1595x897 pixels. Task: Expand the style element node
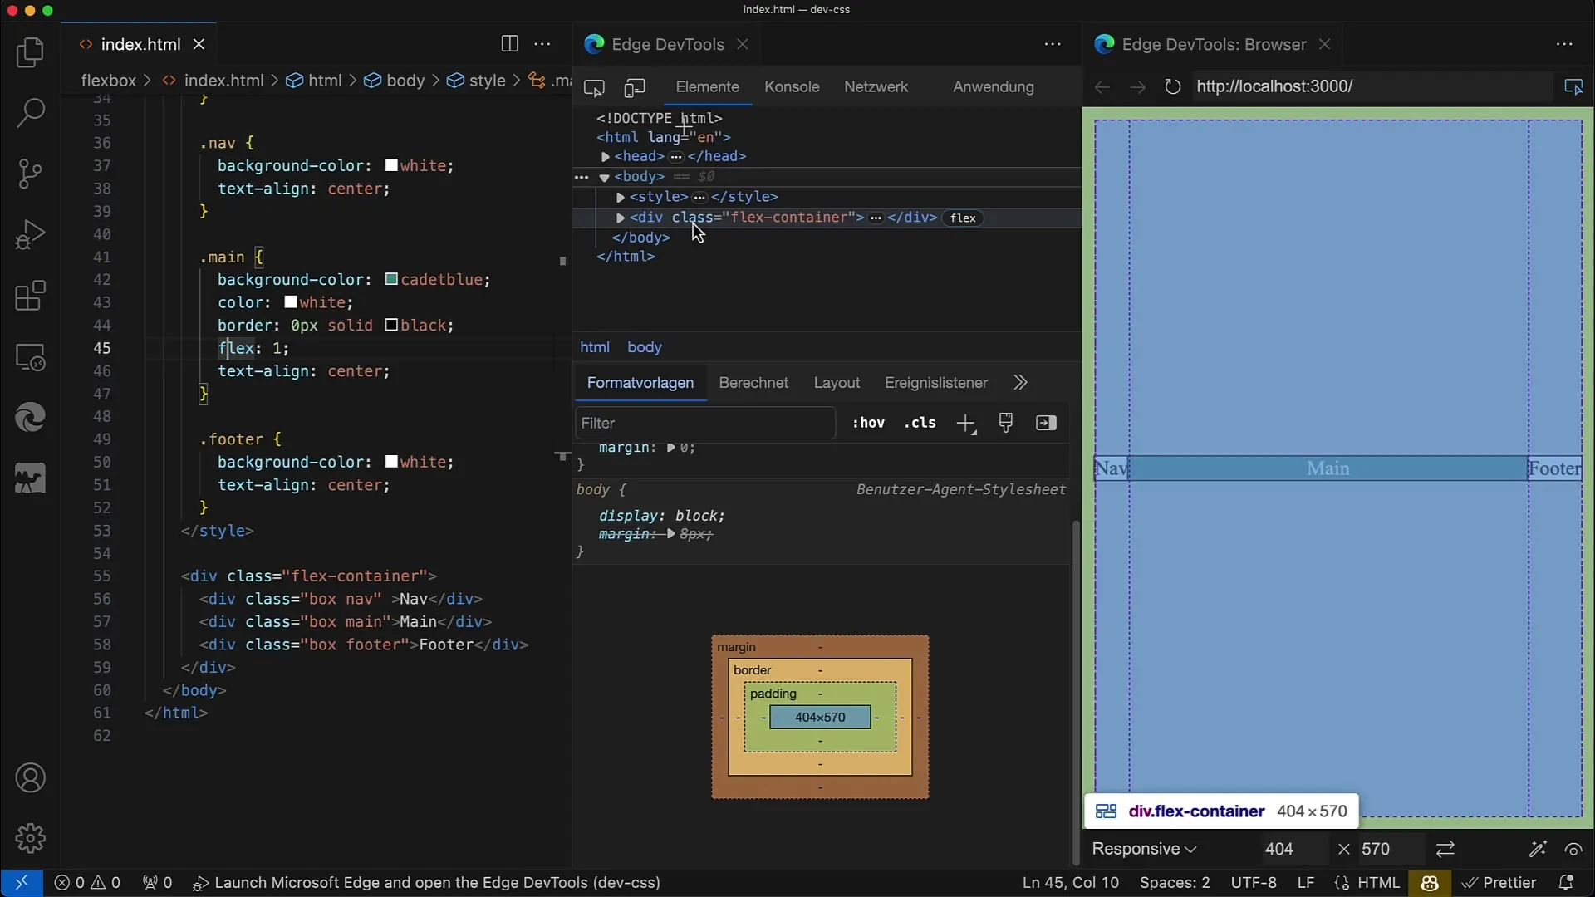(620, 198)
